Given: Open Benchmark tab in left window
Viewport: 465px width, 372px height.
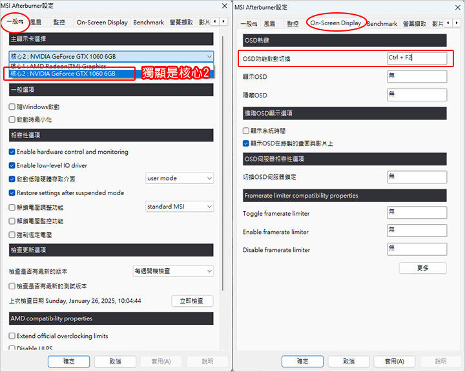Looking at the screenshot, I should point(149,22).
